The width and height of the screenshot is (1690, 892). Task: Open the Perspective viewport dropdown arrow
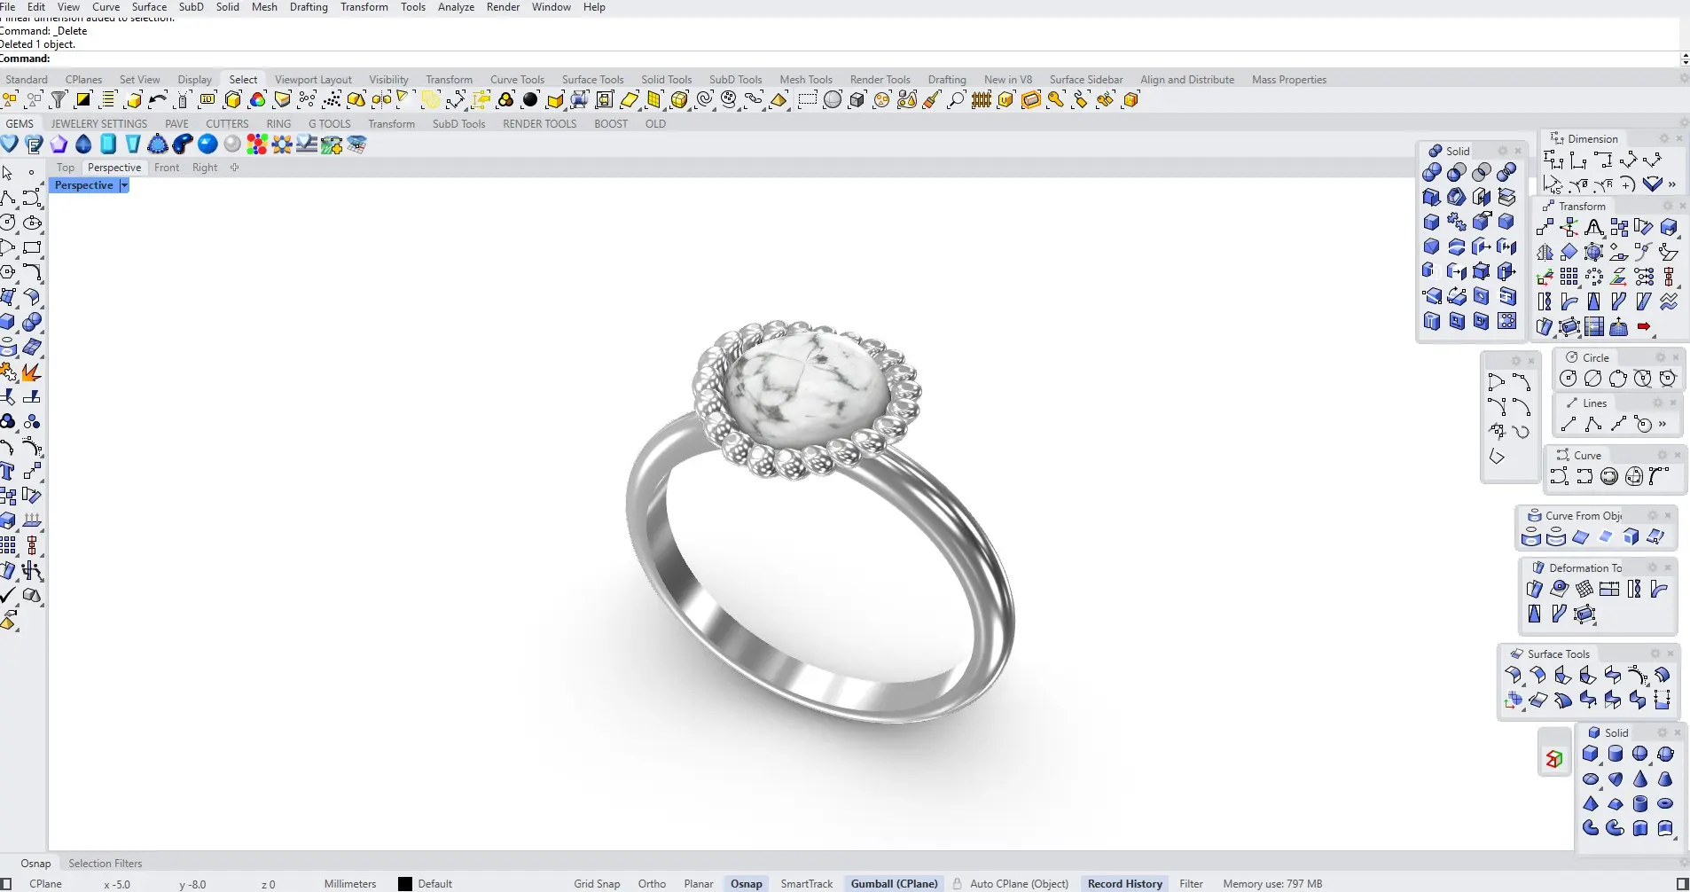click(x=124, y=185)
